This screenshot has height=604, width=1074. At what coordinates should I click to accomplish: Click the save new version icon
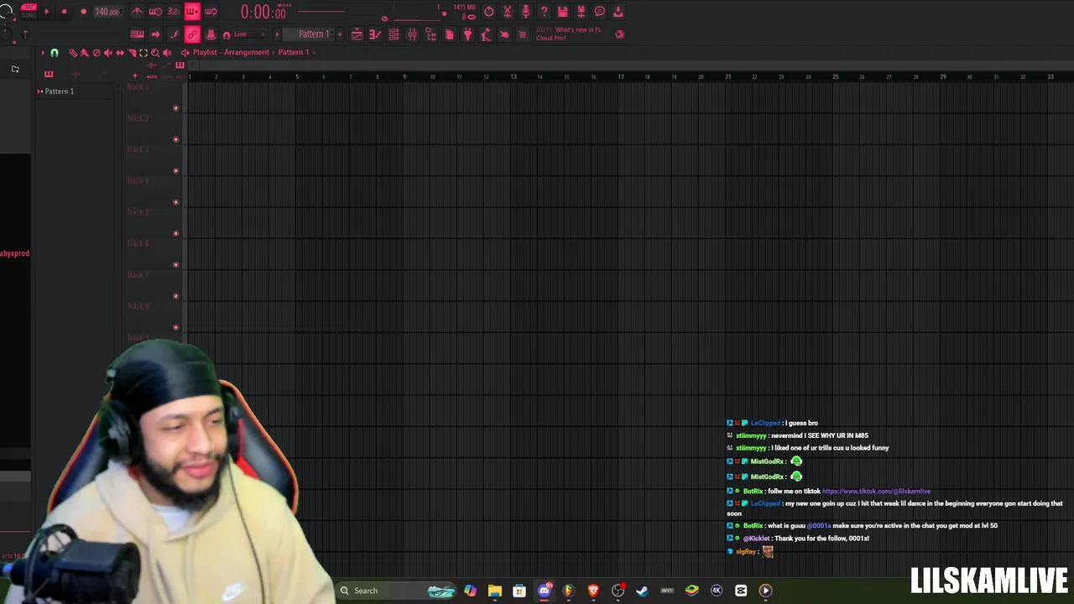coord(581,12)
